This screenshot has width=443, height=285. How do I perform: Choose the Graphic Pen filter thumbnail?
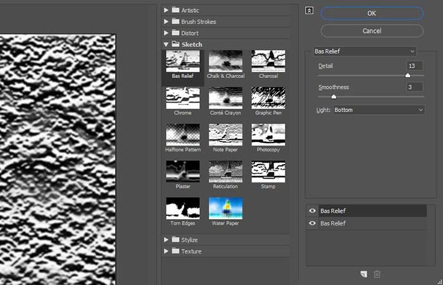268,98
